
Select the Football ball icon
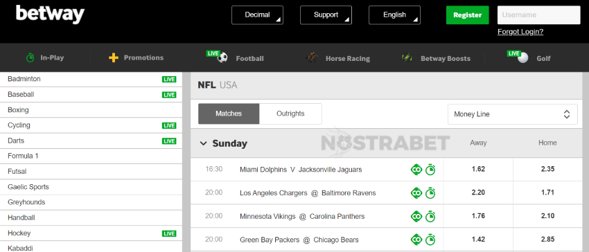pos(222,57)
